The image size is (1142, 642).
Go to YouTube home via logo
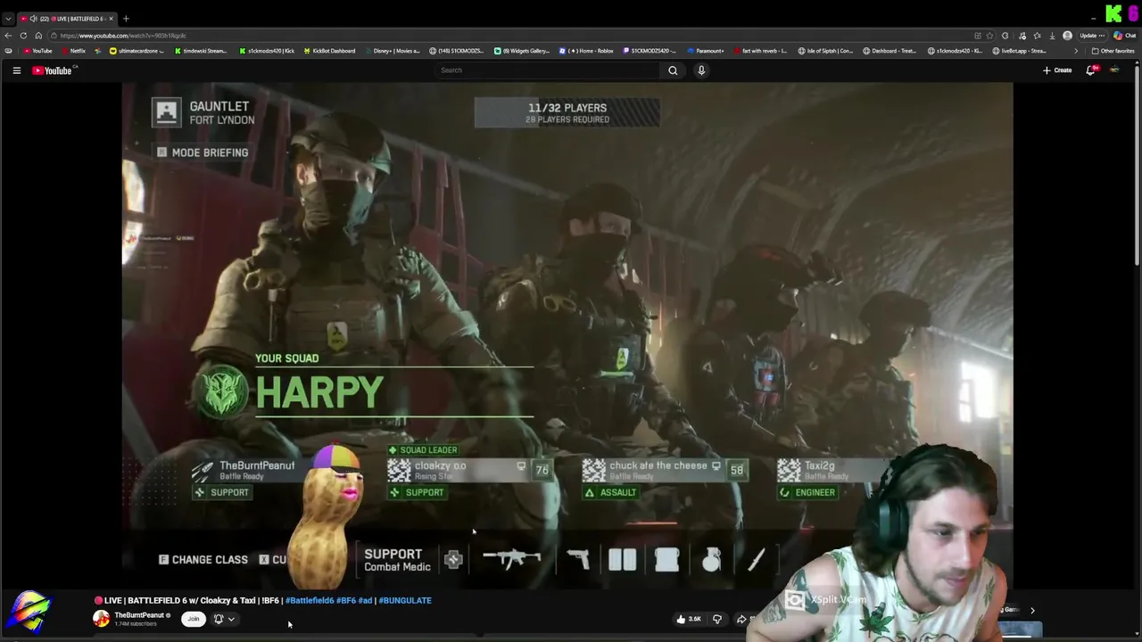[x=53, y=70]
